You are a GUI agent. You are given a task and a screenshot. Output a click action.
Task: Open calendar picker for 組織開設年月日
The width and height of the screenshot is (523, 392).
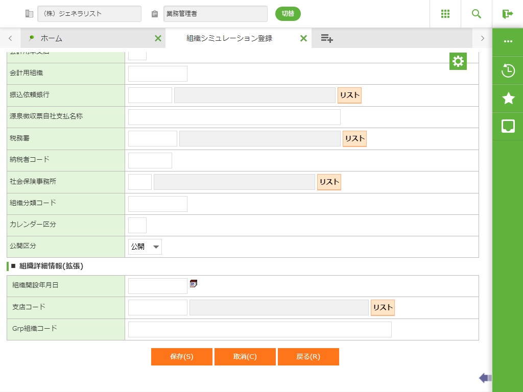coord(194,284)
